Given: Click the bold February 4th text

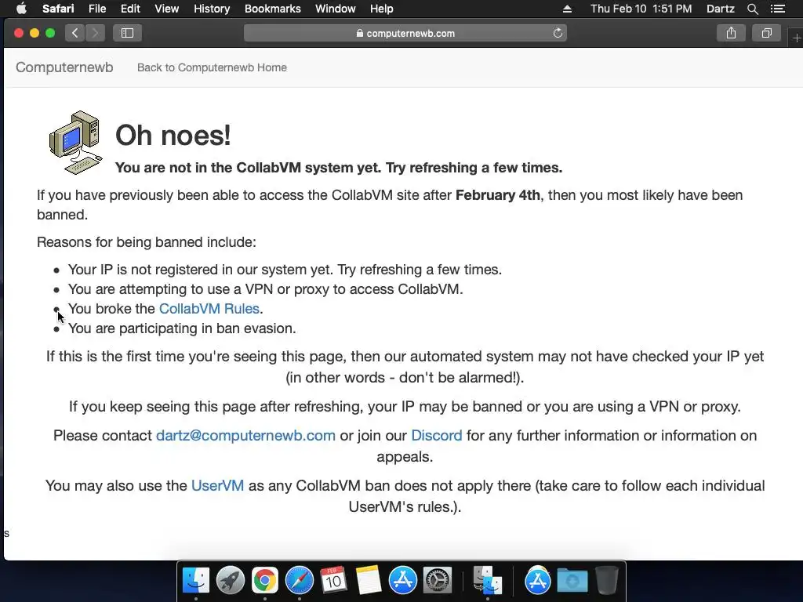Looking at the screenshot, I should 498,195.
